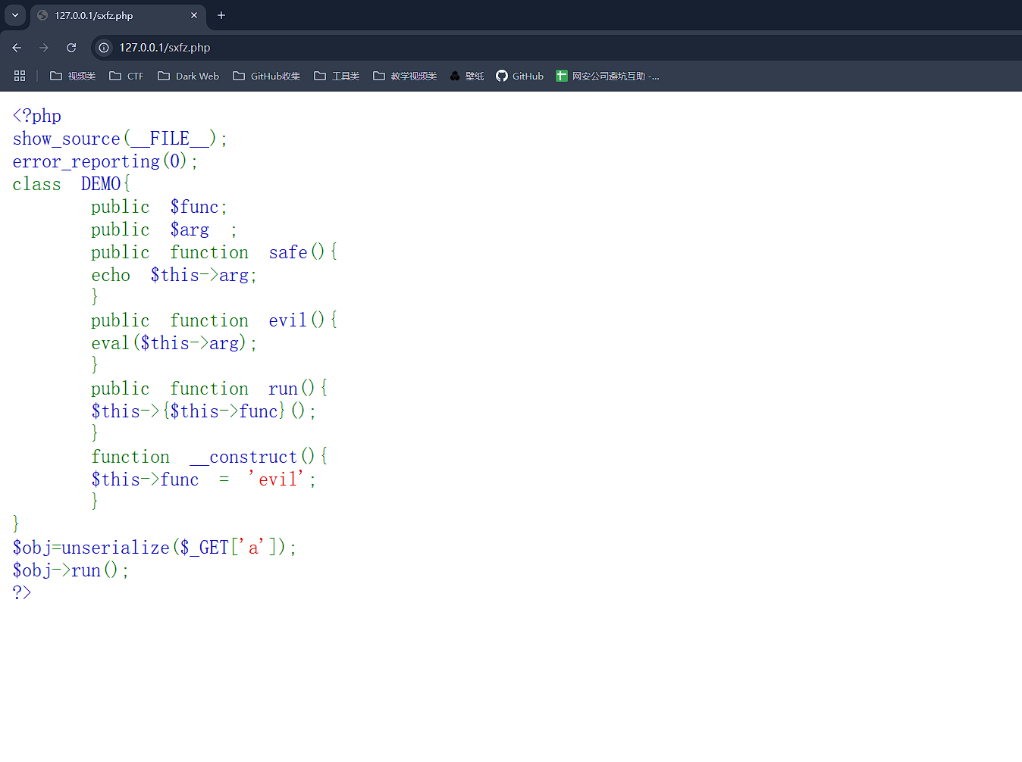
Task: Click the "$this->func = 'evil';" line
Action: 204,479
